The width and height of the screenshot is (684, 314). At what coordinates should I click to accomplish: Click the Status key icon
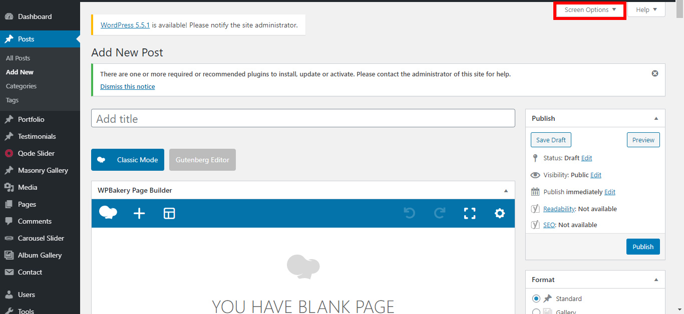(535, 158)
